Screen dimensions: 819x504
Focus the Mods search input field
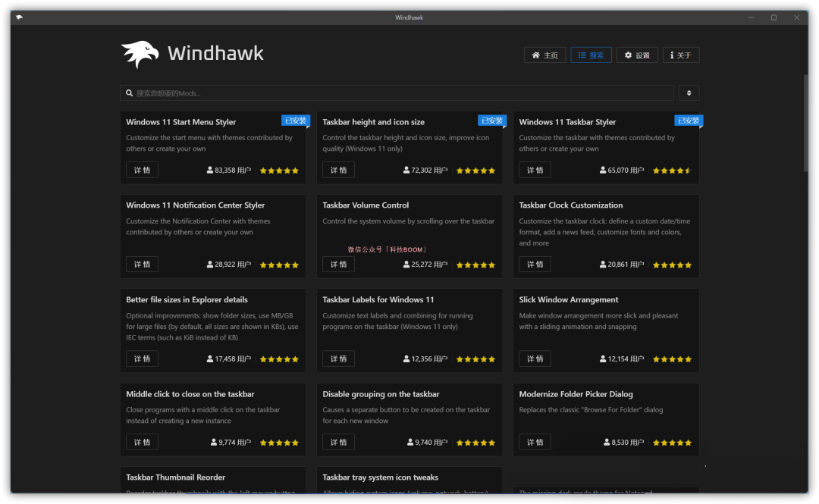[x=397, y=93]
